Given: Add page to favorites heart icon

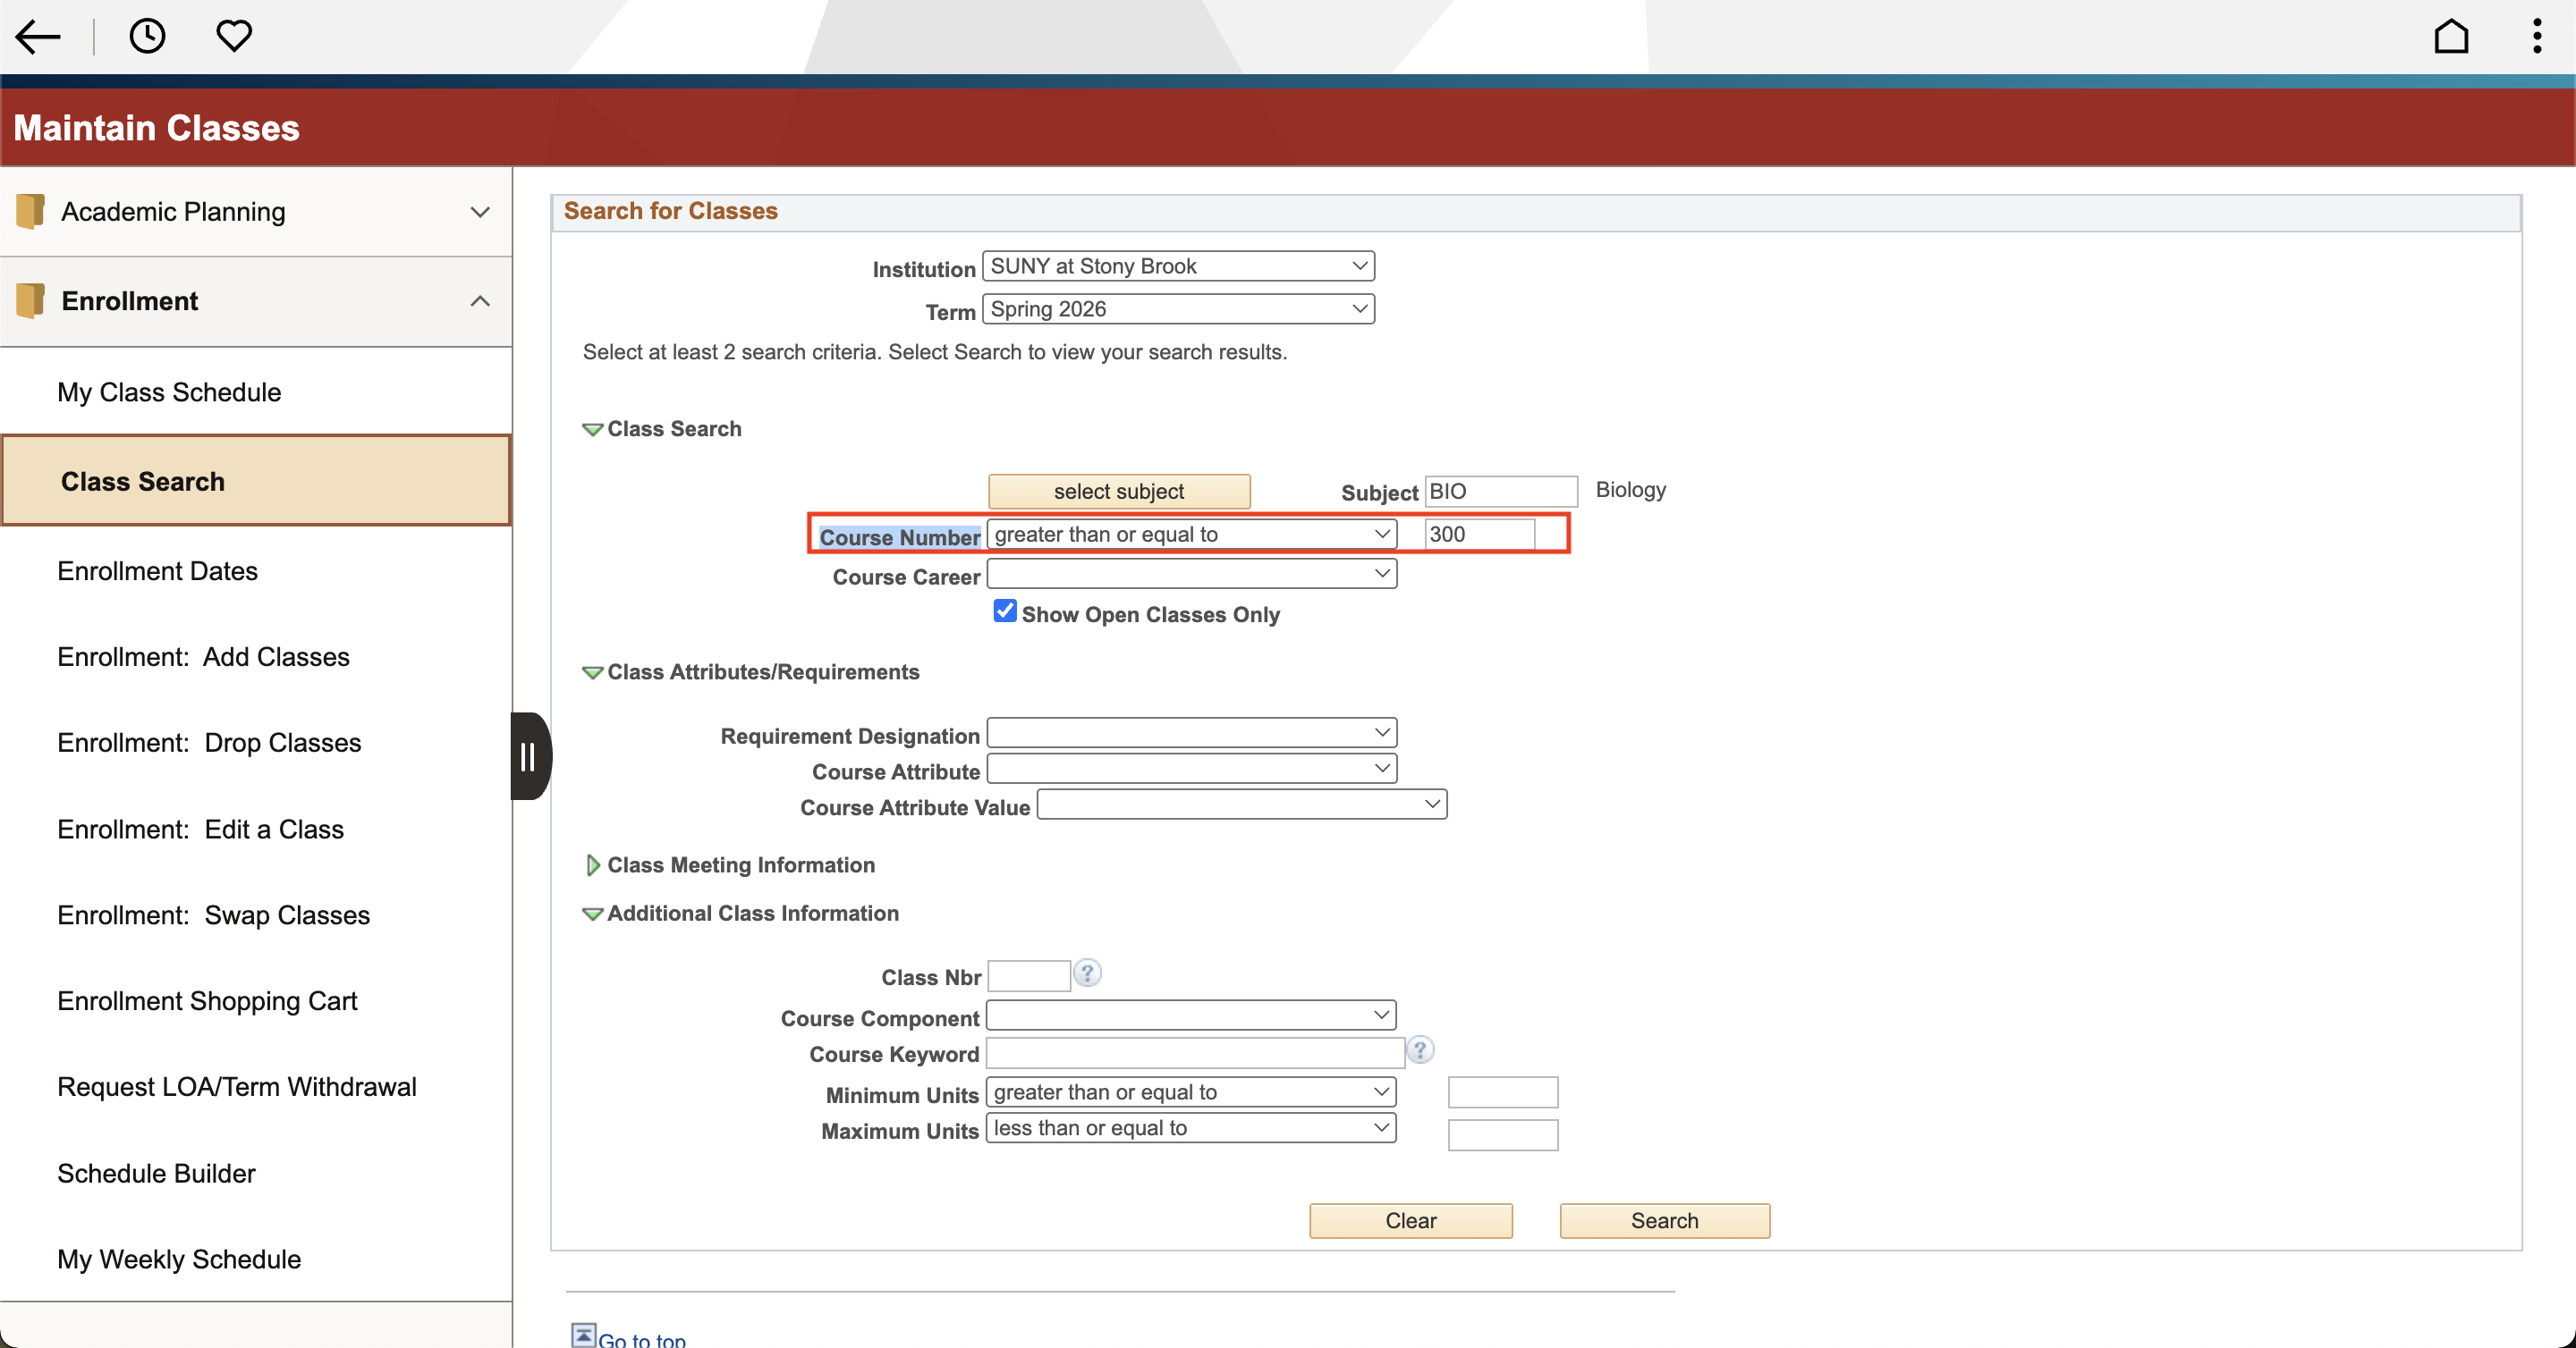Looking at the screenshot, I should pos(234,36).
